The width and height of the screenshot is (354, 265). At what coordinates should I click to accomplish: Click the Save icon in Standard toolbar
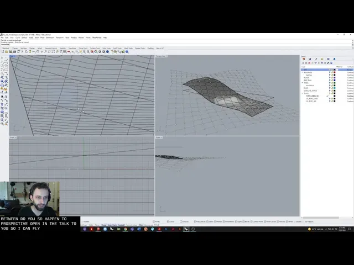(9, 52)
